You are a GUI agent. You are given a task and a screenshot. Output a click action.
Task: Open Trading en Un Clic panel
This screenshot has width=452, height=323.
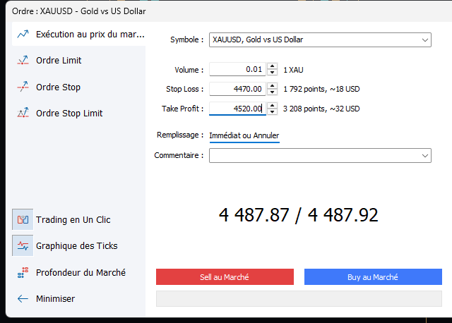click(73, 219)
